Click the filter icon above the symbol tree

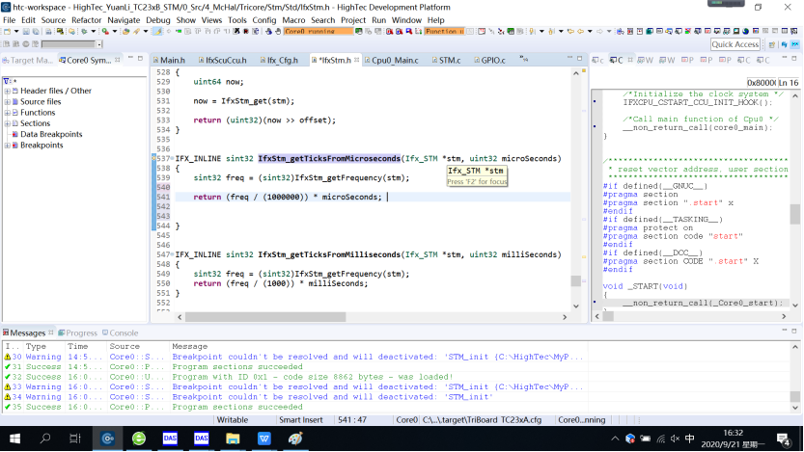(6, 80)
